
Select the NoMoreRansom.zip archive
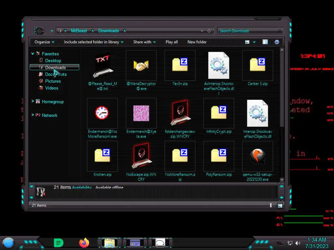[x=180, y=155]
